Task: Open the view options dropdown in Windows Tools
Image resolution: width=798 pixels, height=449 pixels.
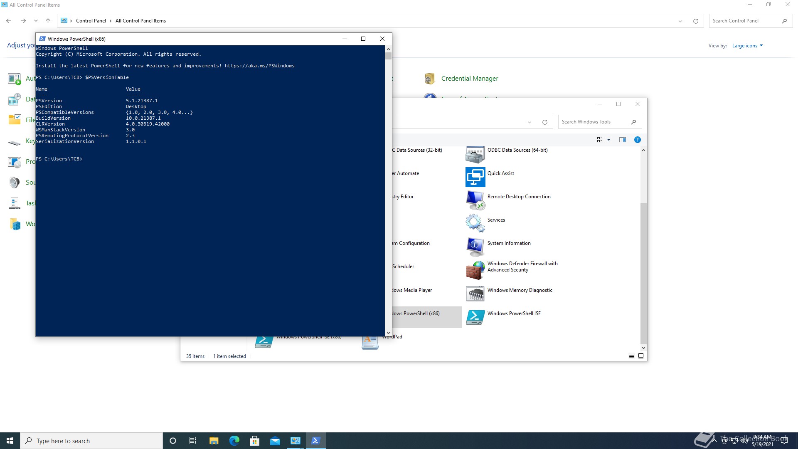Action: point(608,140)
